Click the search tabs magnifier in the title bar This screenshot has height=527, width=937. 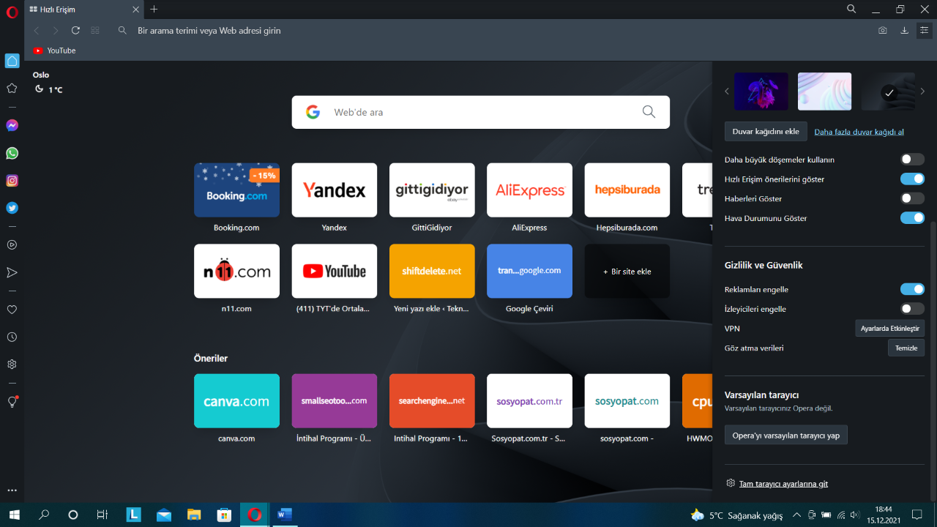[851, 10]
